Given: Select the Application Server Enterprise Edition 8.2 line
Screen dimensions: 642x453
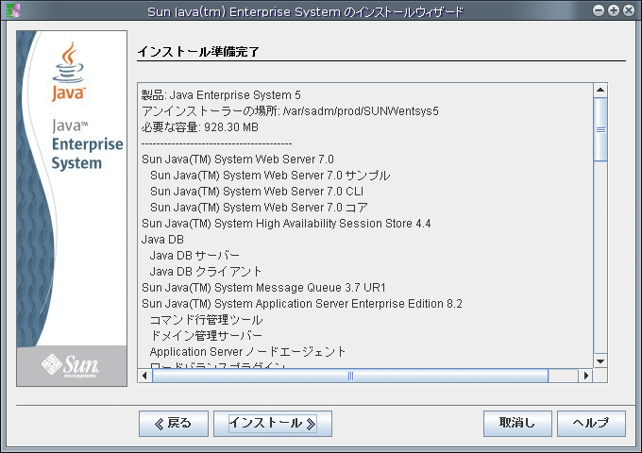Looking at the screenshot, I should point(302,304).
